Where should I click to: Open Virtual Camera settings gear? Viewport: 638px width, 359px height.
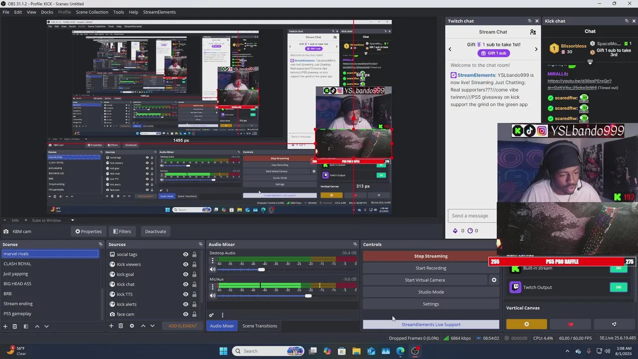tap(494, 280)
